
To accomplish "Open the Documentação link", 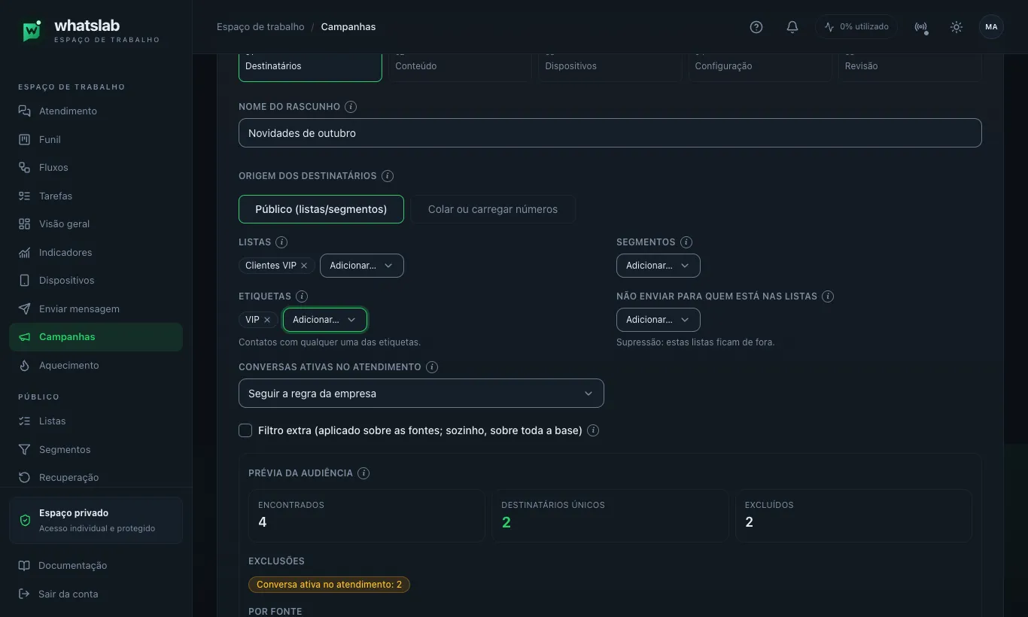I will pyautogui.click(x=96, y=566).
